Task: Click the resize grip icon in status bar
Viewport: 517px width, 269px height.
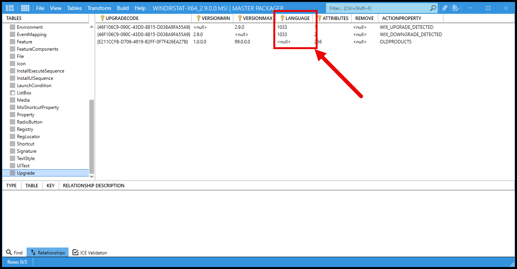Action: pyautogui.click(x=512, y=264)
